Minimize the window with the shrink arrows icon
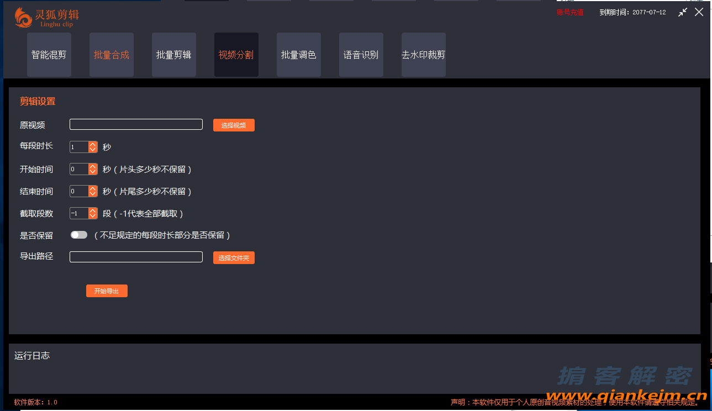The image size is (712, 411). [x=683, y=12]
